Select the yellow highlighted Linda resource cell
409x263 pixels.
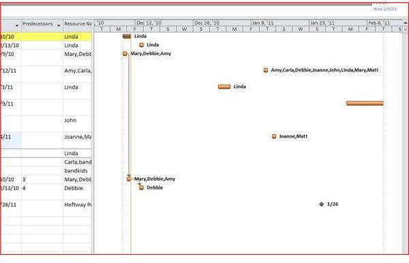click(x=78, y=37)
